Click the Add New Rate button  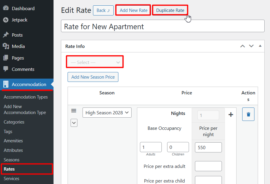[133, 10]
